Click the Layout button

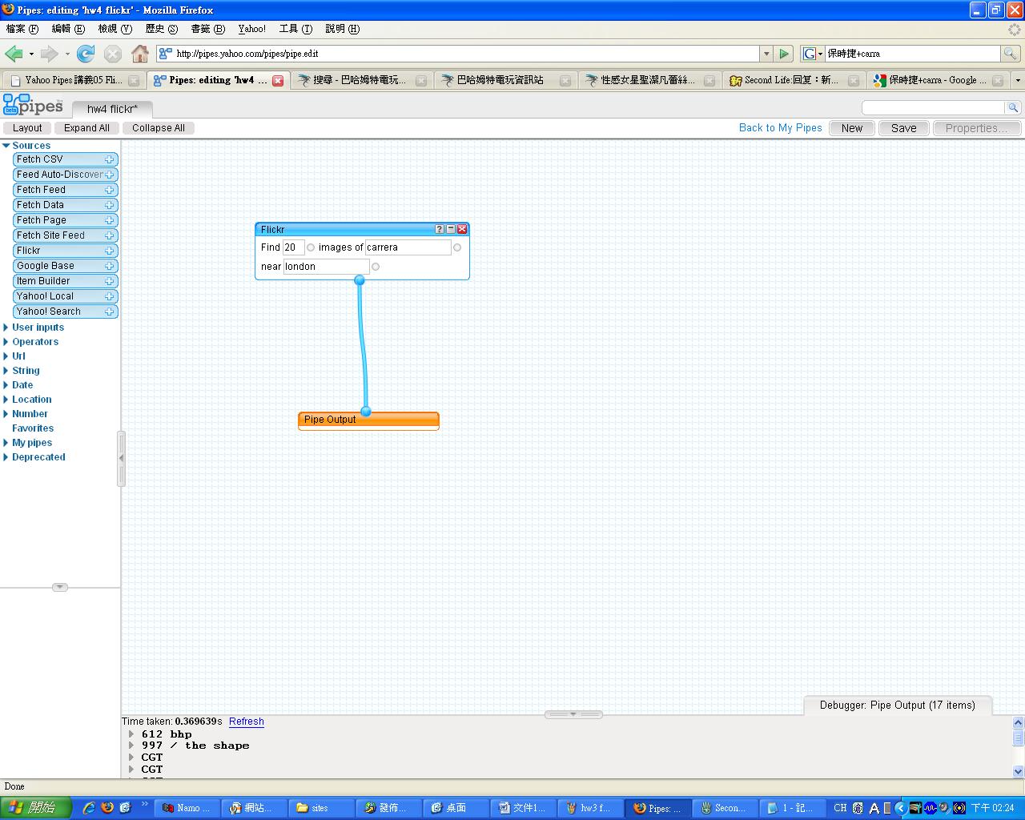(x=27, y=128)
